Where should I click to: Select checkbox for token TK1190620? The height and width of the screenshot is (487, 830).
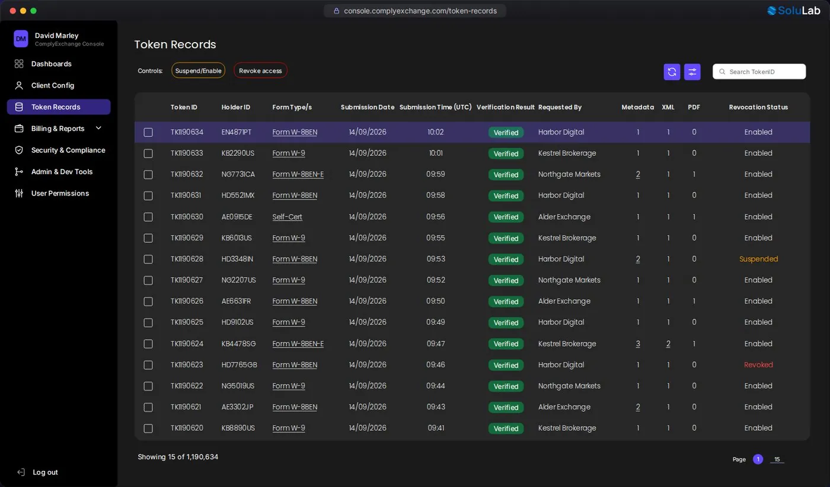coord(148,428)
